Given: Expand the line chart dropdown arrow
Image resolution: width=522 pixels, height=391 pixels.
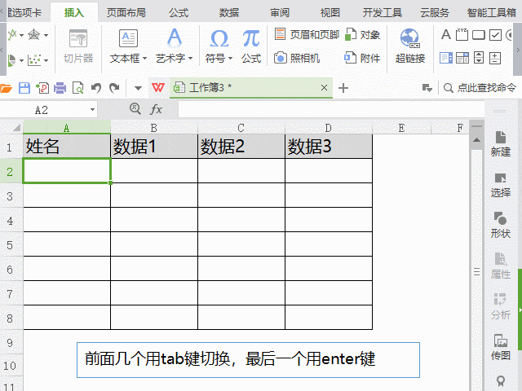Looking at the screenshot, I should click(x=21, y=35).
